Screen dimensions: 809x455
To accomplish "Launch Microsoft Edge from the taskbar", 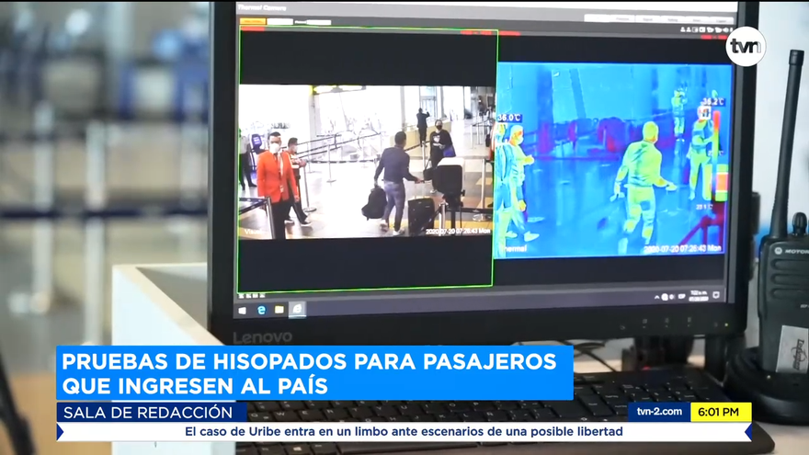I will (x=262, y=310).
